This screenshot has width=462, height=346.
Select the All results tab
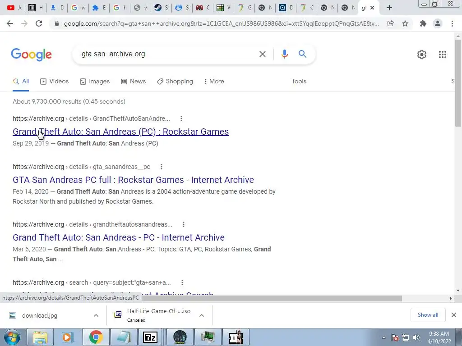(21, 82)
